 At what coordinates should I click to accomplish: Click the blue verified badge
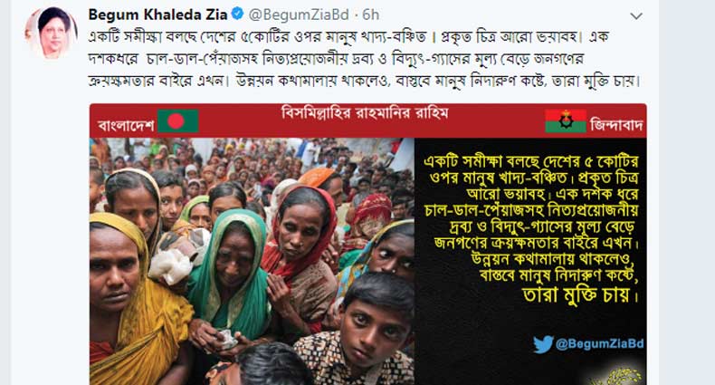pyautogui.click(x=237, y=14)
